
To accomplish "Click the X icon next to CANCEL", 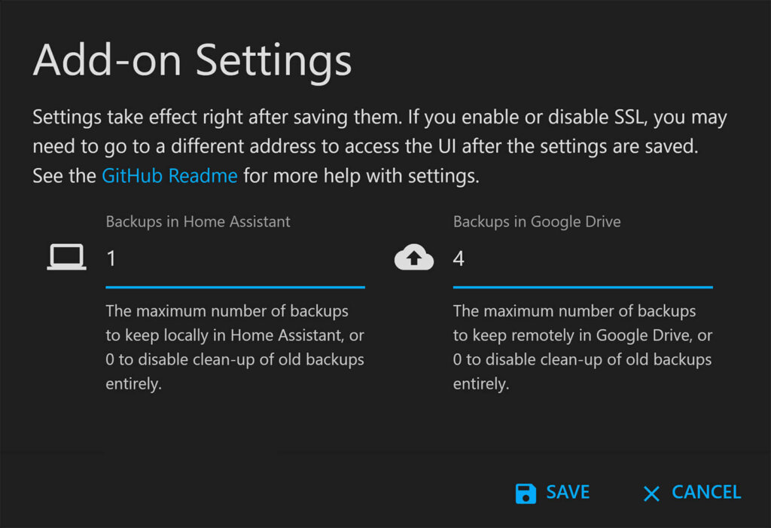I will [651, 493].
